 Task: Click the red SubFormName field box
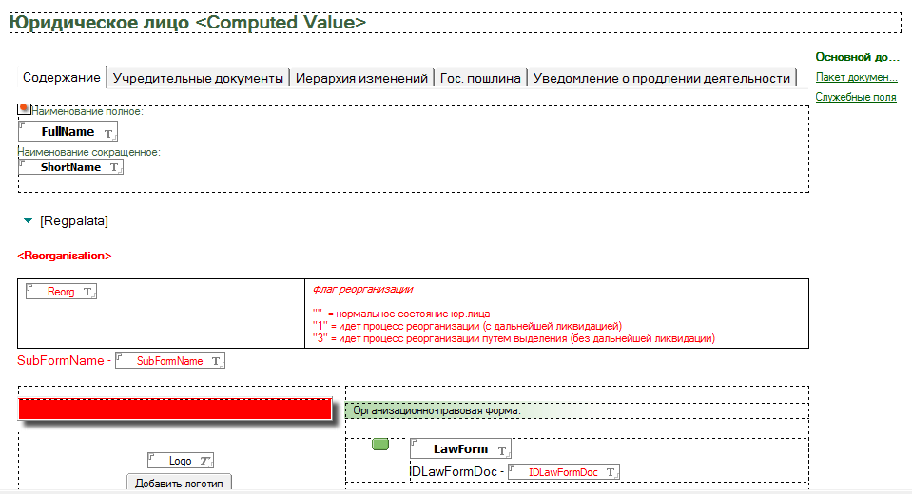click(170, 361)
